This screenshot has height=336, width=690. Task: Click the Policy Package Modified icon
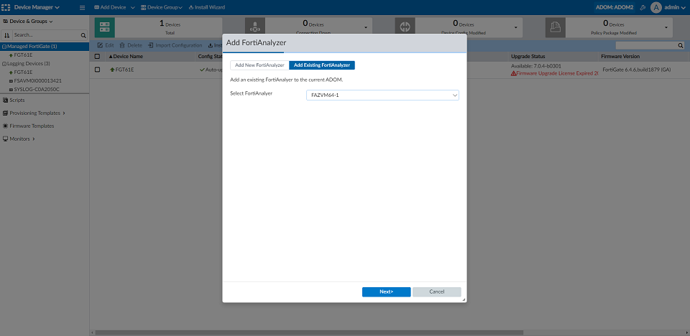(556, 28)
